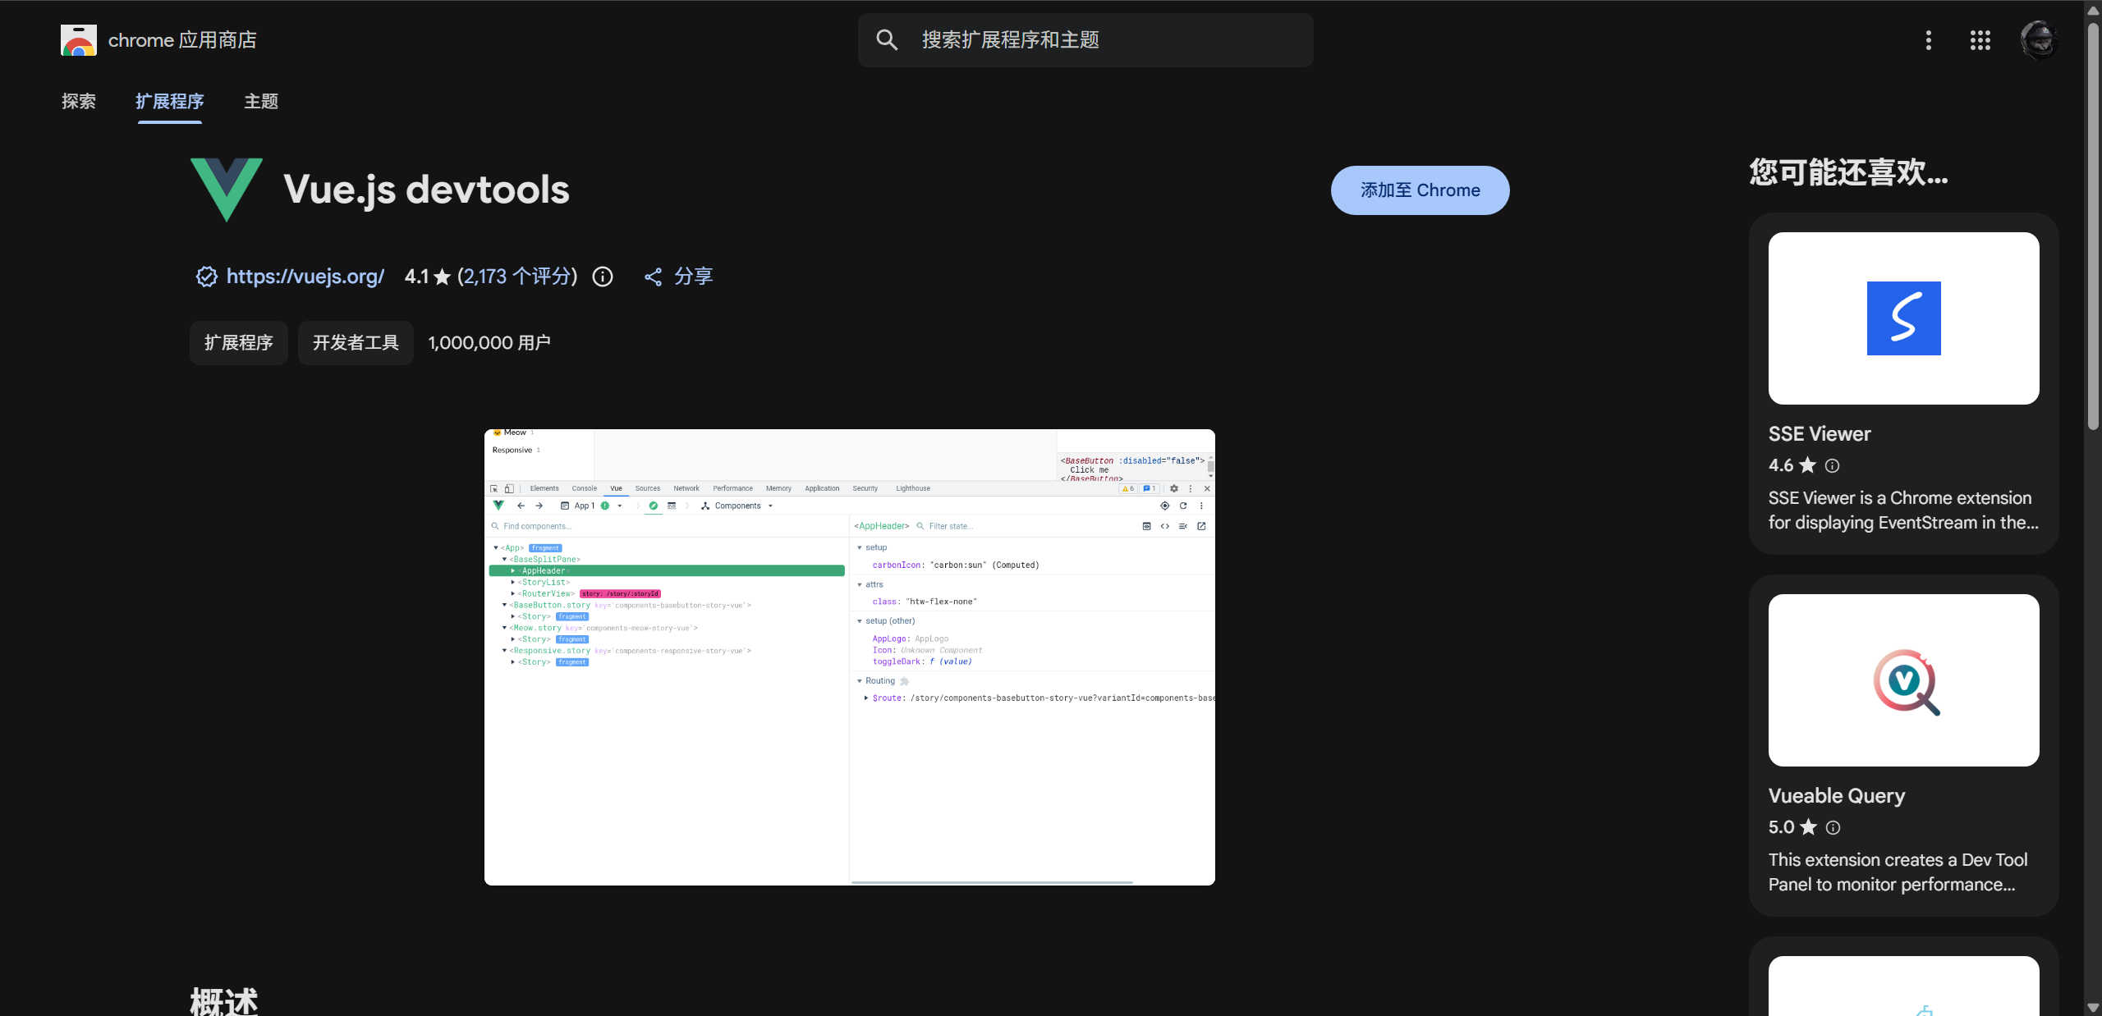
Task: Click the 分享 share button
Action: (x=679, y=277)
